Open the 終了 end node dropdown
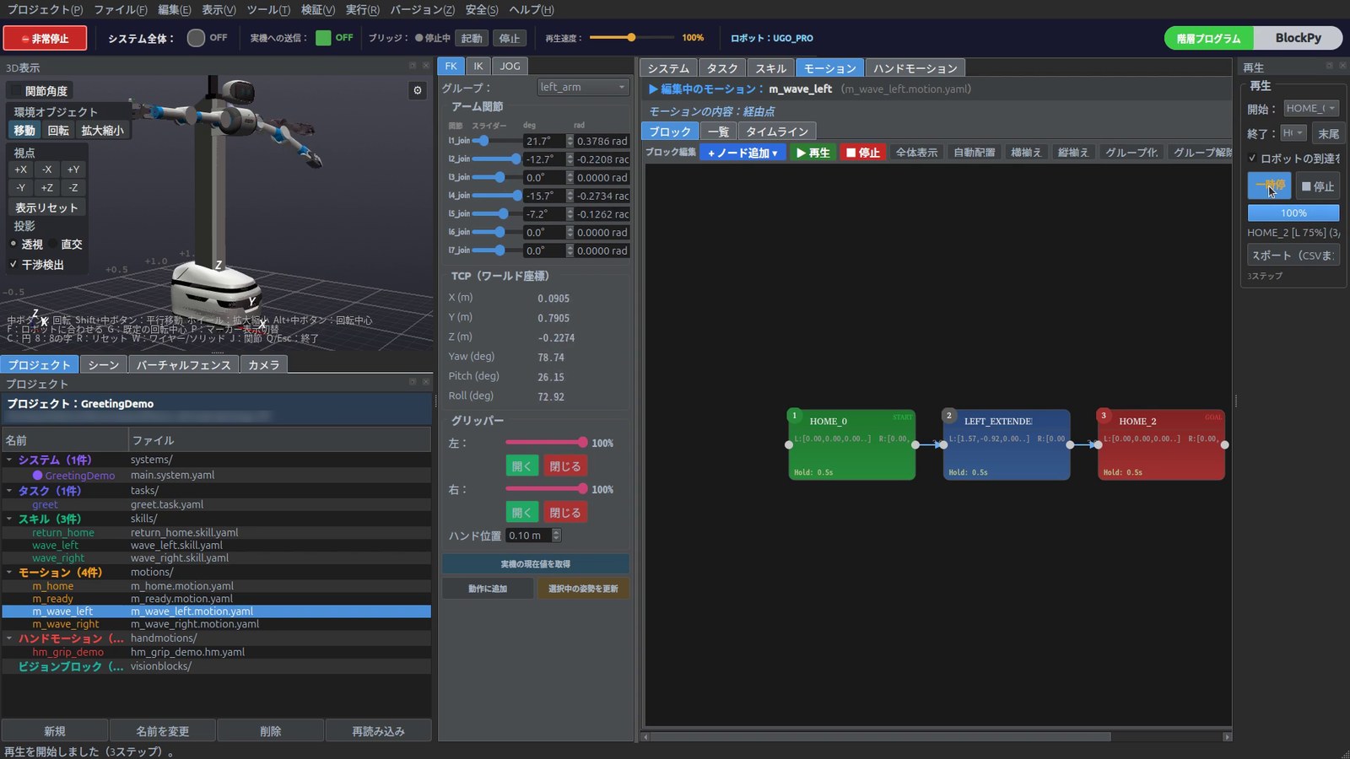1350x759 pixels. coord(1293,133)
